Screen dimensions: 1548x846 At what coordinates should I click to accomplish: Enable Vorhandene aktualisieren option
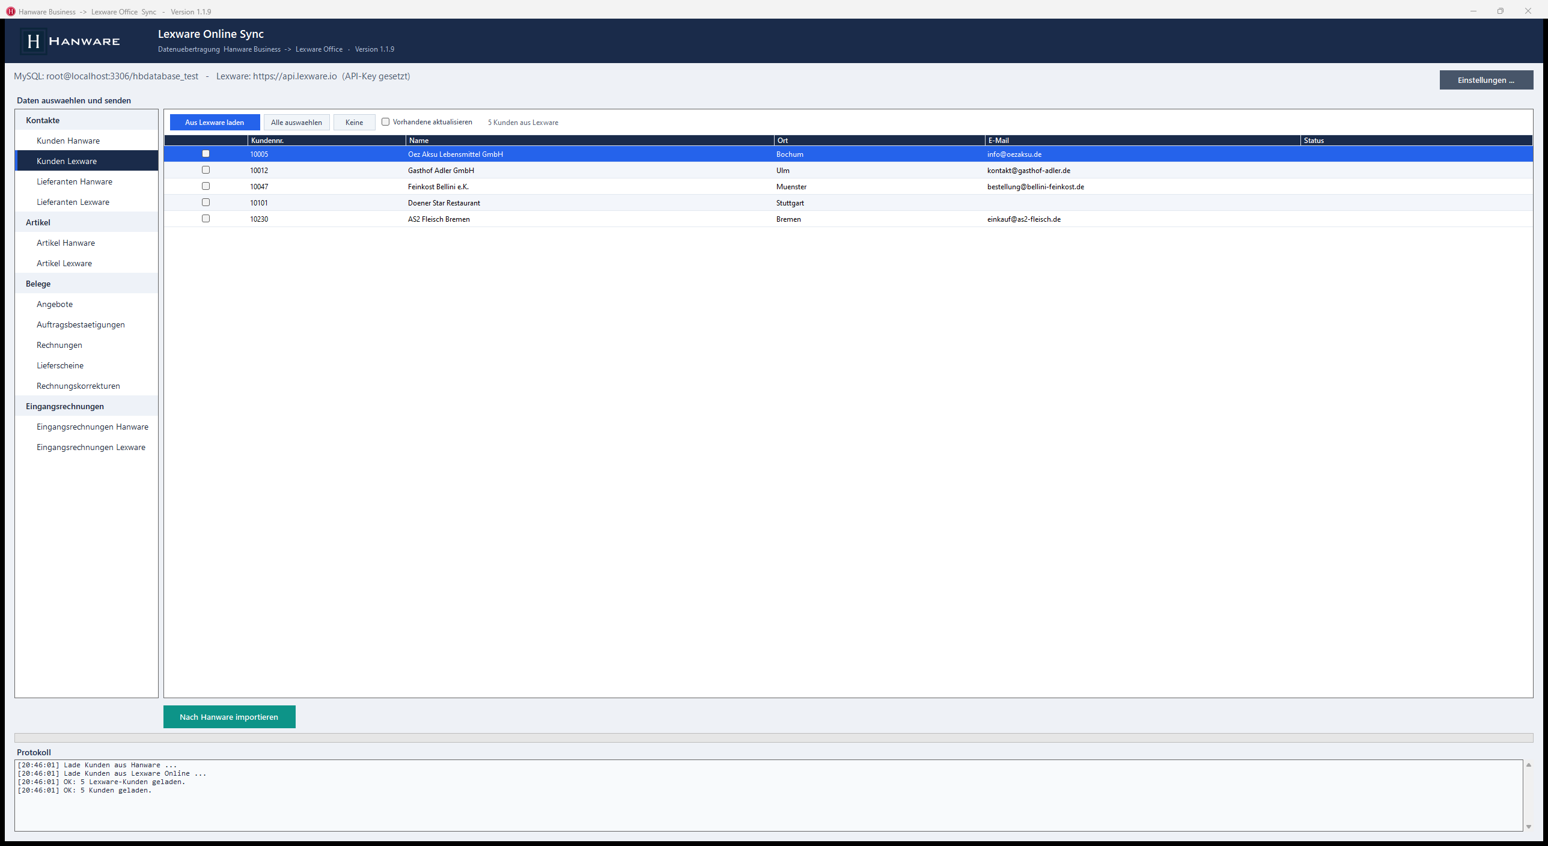tap(386, 122)
